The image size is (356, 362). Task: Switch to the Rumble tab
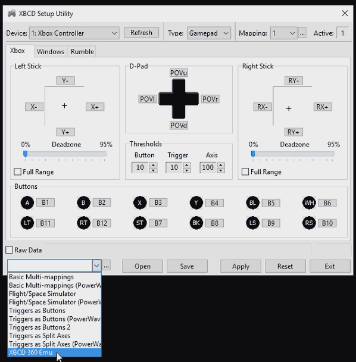[82, 51]
